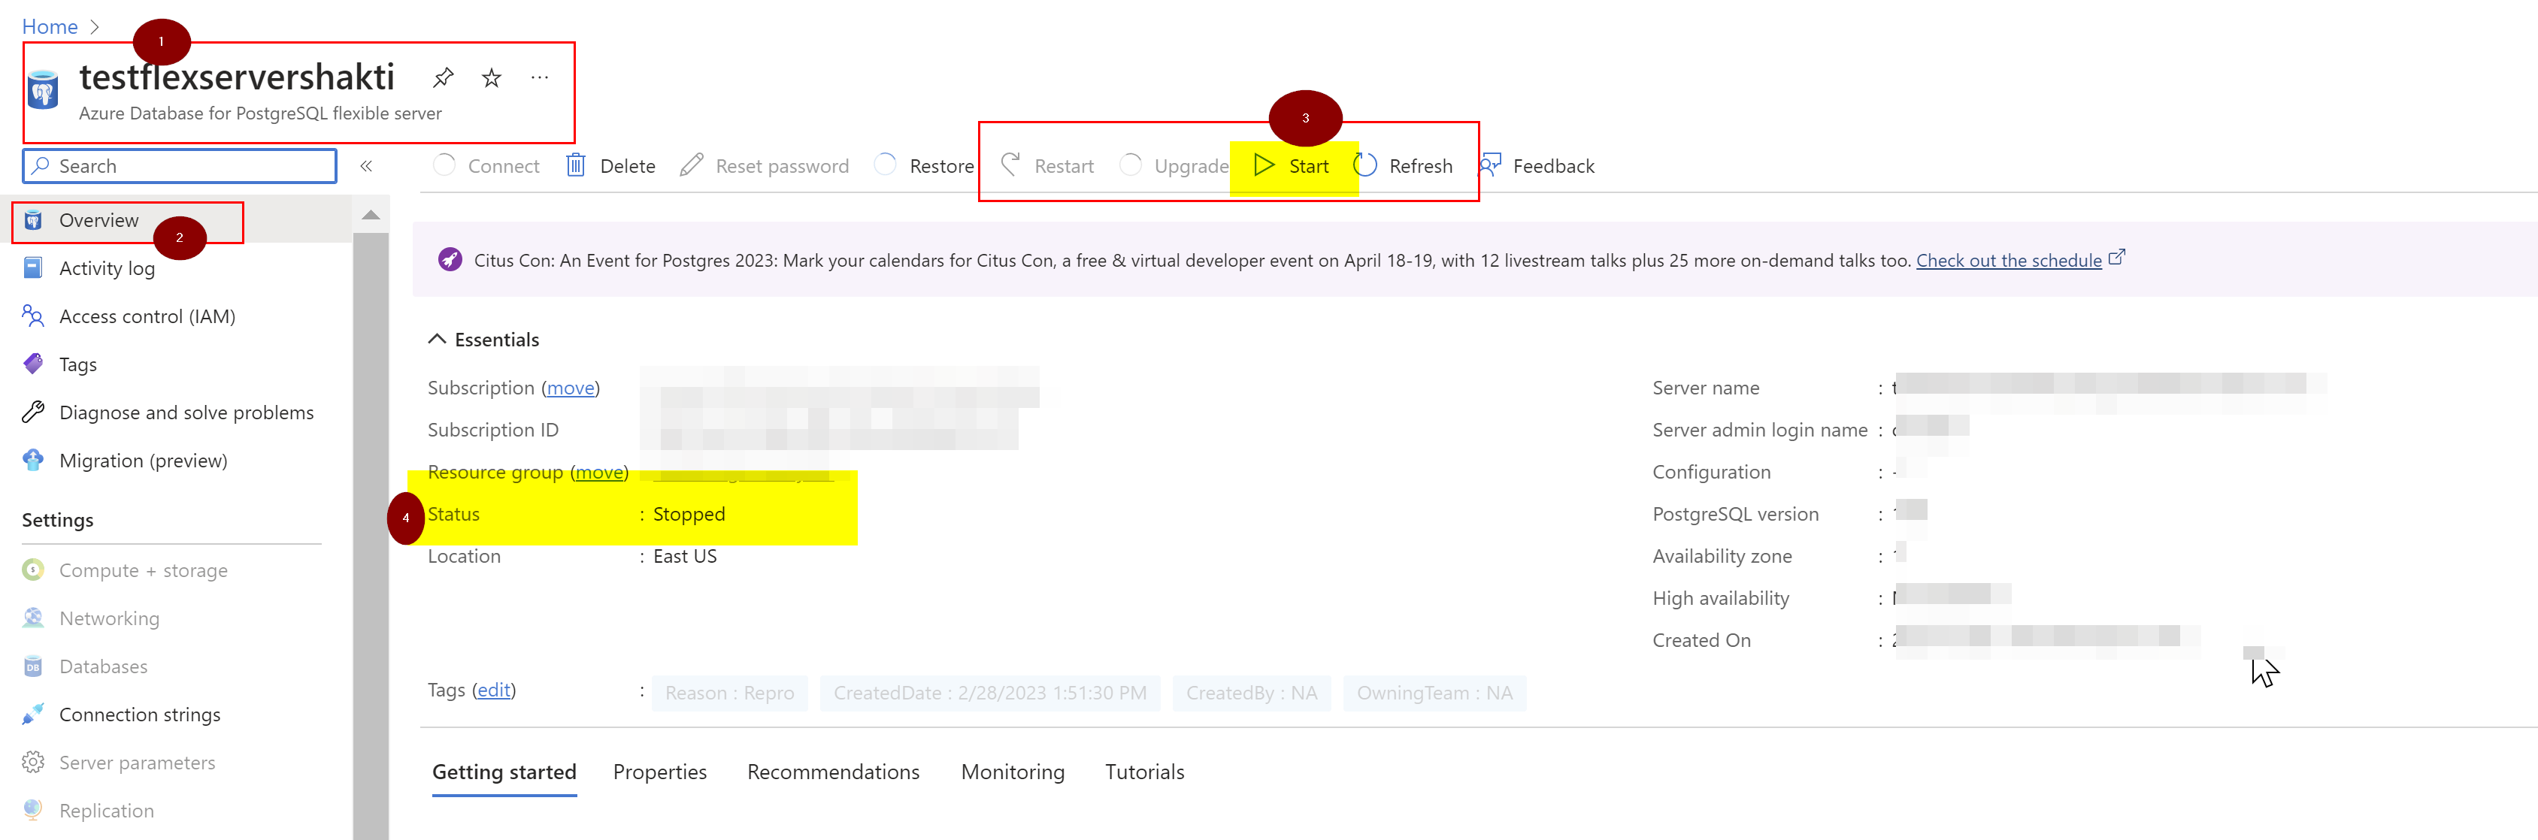Collapse the Essentials section
The height and width of the screenshot is (840, 2538).
coord(437,339)
